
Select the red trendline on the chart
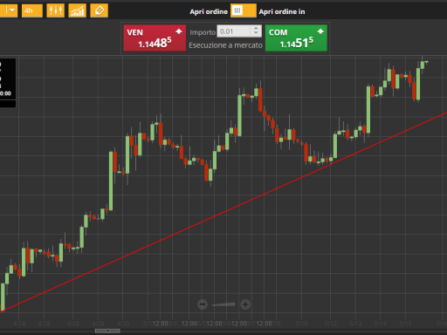[223, 212]
